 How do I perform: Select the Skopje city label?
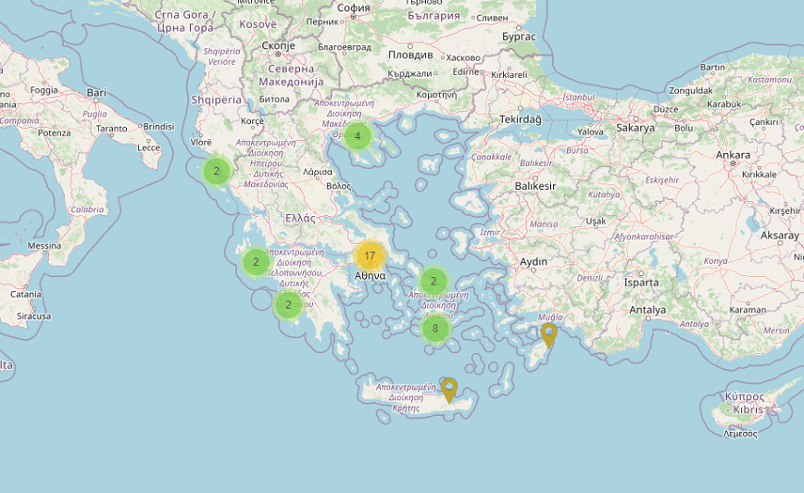pos(278,45)
